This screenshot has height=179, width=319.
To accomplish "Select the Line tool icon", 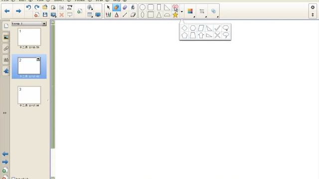I will coord(125,14).
